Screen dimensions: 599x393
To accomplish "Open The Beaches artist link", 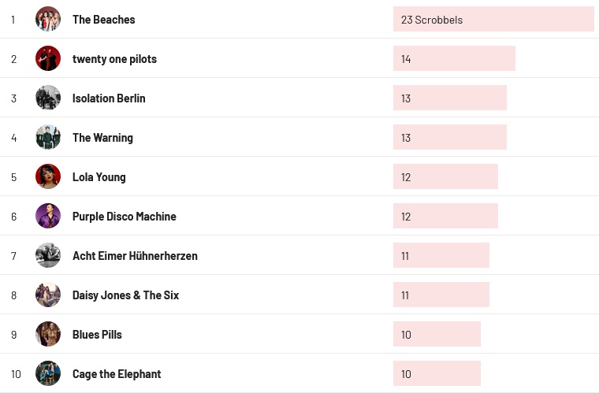I will click(x=103, y=20).
